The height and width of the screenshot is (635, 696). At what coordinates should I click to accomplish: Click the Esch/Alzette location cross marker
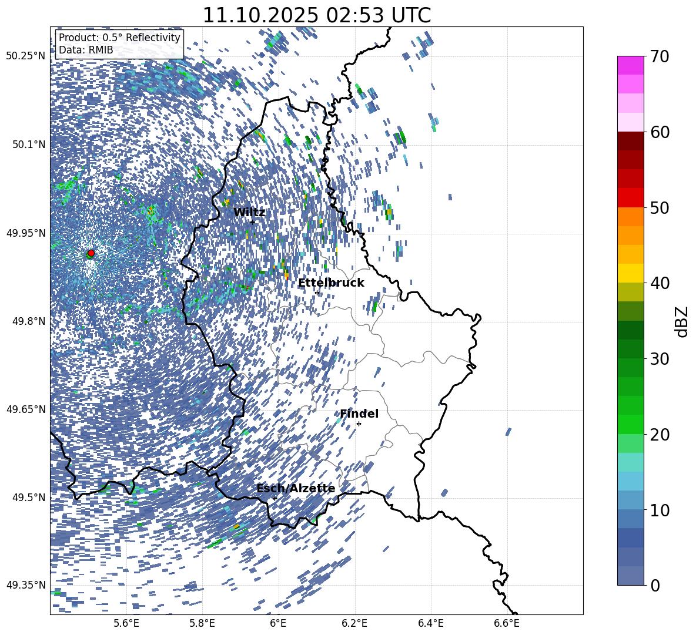[275, 498]
